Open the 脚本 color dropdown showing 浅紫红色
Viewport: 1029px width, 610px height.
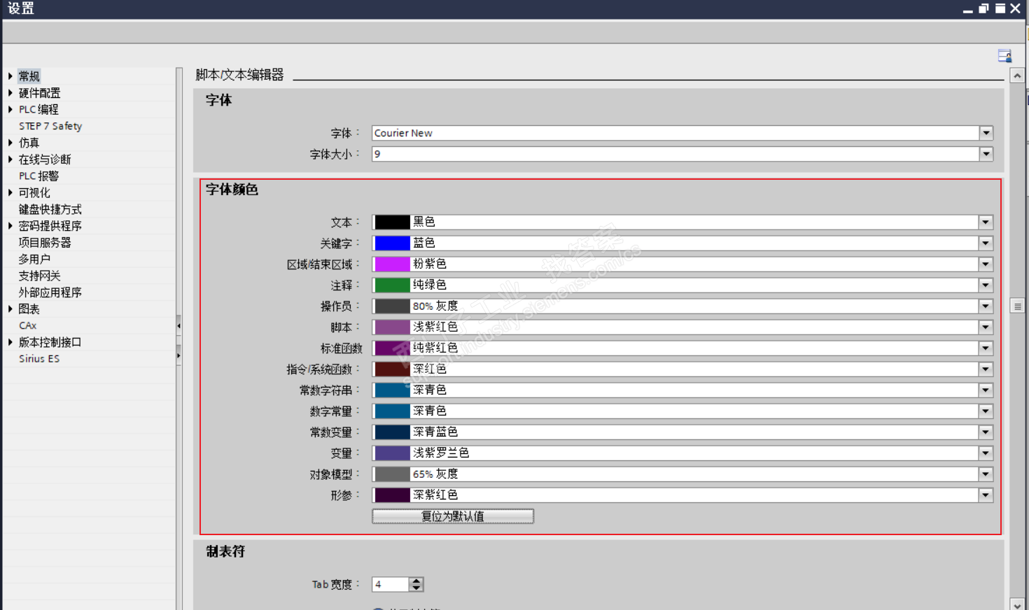click(x=986, y=327)
